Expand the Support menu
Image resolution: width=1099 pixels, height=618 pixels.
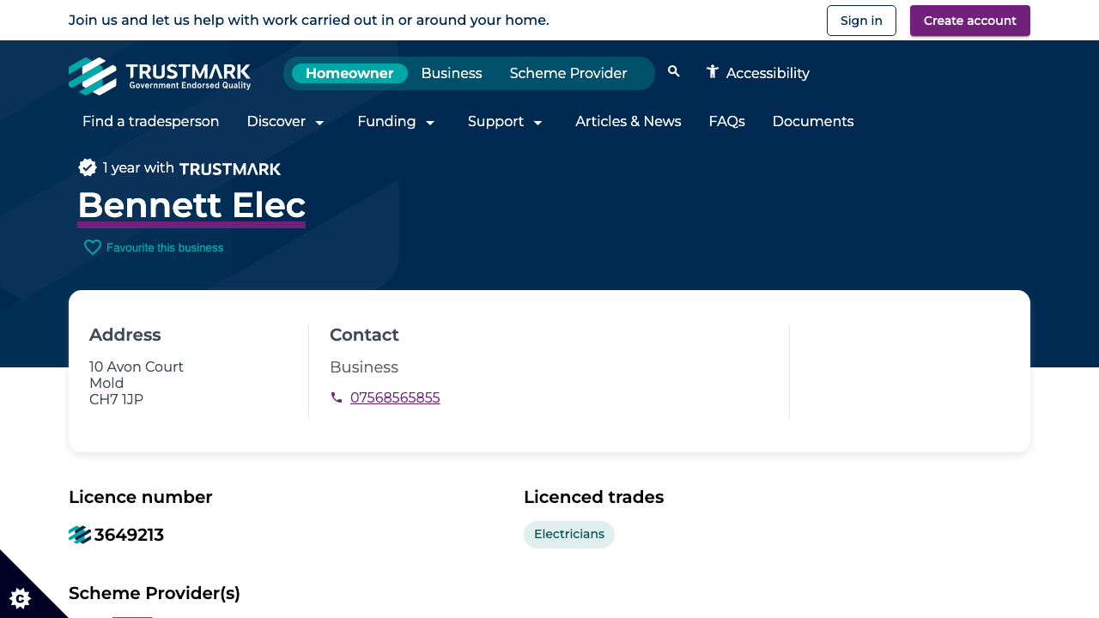506,122
